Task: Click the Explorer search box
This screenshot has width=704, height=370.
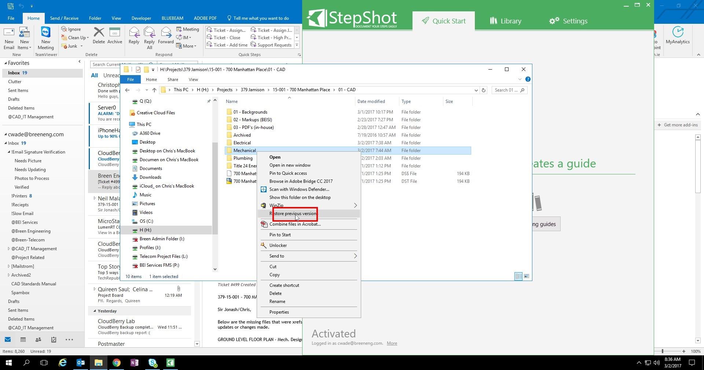Action: pos(506,90)
